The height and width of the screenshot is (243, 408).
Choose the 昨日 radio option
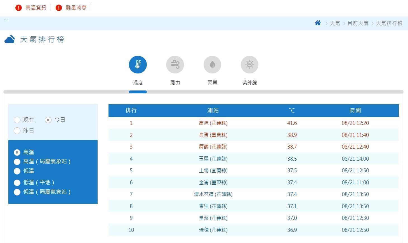[17, 131]
